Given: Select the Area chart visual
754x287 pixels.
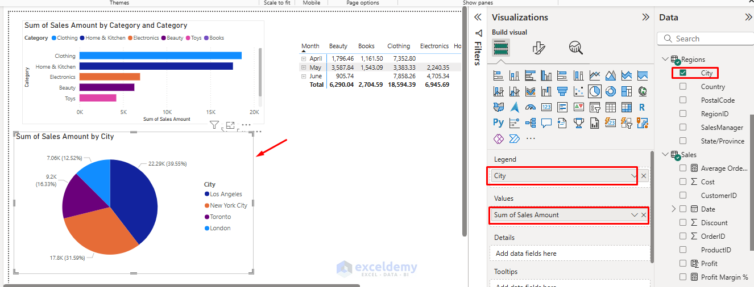Looking at the screenshot, I should click(611, 75).
